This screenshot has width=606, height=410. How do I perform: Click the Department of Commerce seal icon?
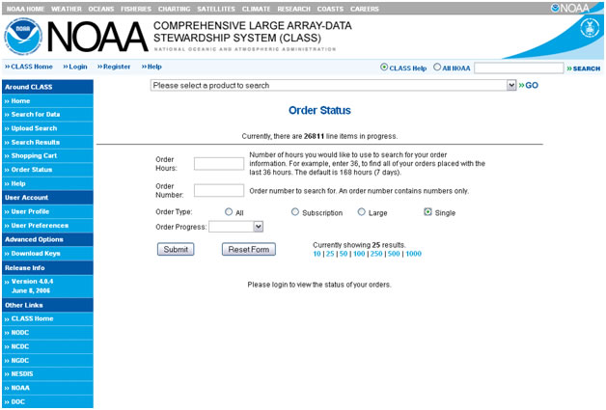[590, 28]
